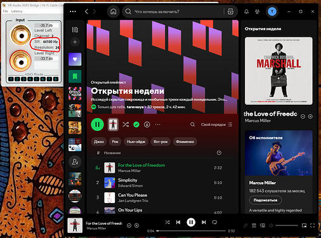Open the Home page icon
The height and width of the screenshot is (238, 321).
coord(114,11)
